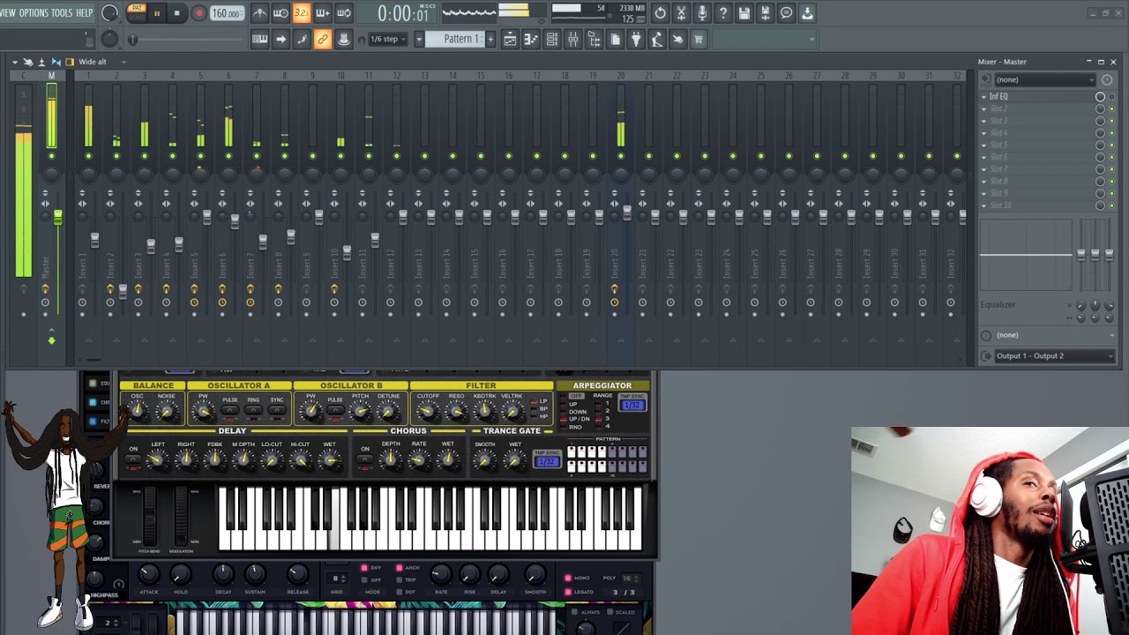This screenshot has width=1129, height=635.
Task: Open the OPTIONS menu
Action: (x=34, y=13)
